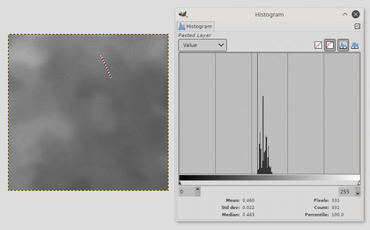Open the Value channel dropdown
Screen dimensions: 370x230
(202, 45)
